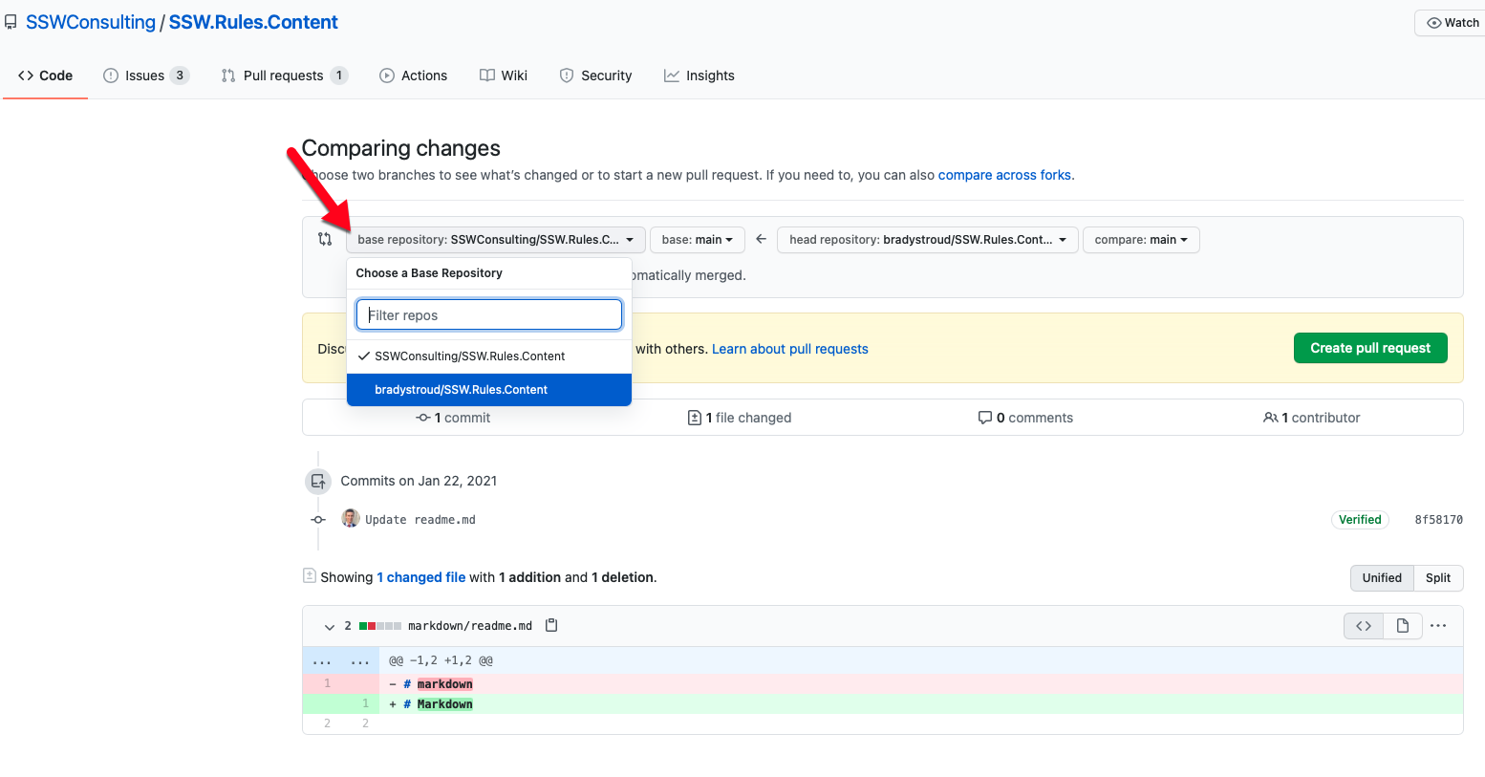
Task: Open the SSW.Rules.Content repository link
Action: 253,22
